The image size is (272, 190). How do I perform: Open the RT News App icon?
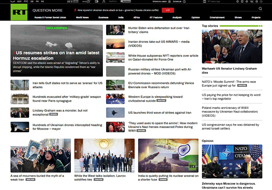(x=204, y=1)
